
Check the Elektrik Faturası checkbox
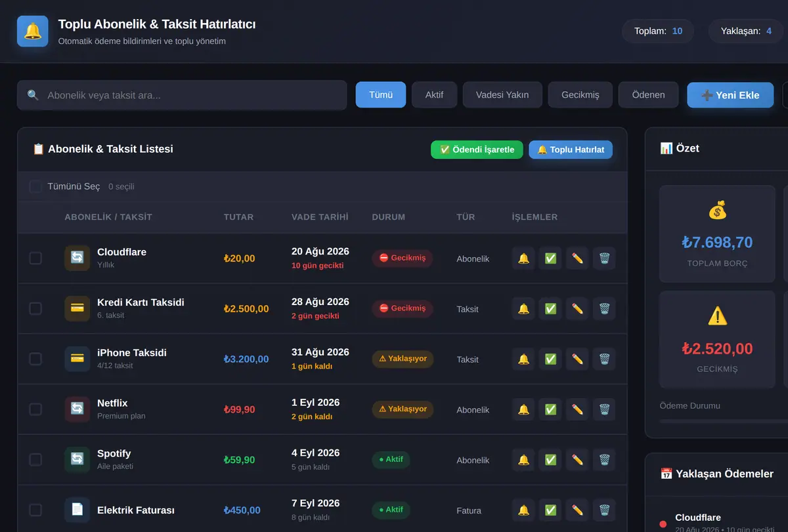click(35, 510)
